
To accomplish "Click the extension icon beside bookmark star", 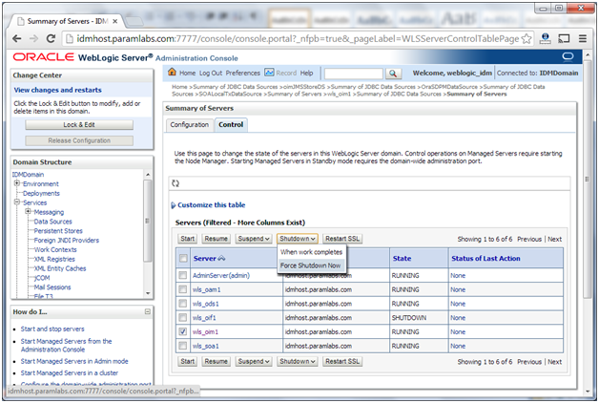I will pyautogui.click(x=546, y=38).
